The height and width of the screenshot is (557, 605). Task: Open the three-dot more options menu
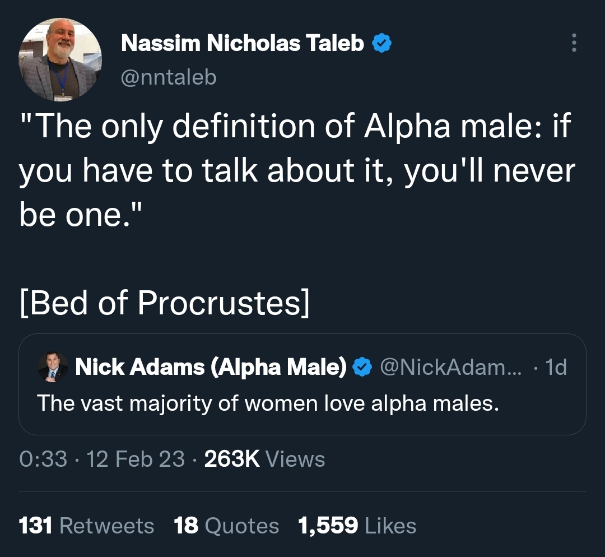tap(574, 43)
